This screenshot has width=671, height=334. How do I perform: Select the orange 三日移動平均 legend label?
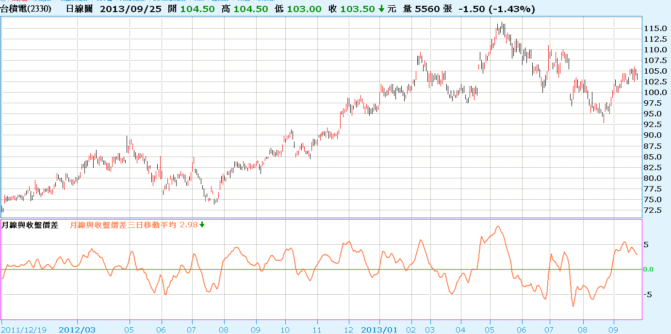(x=124, y=225)
